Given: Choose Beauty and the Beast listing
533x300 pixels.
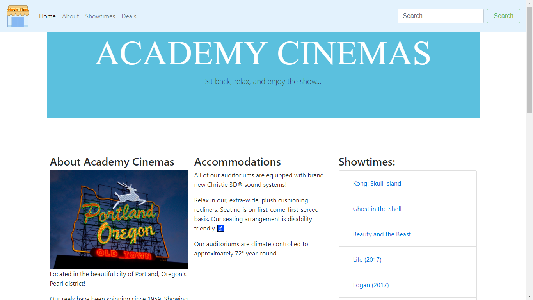Looking at the screenshot, I should point(382,234).
